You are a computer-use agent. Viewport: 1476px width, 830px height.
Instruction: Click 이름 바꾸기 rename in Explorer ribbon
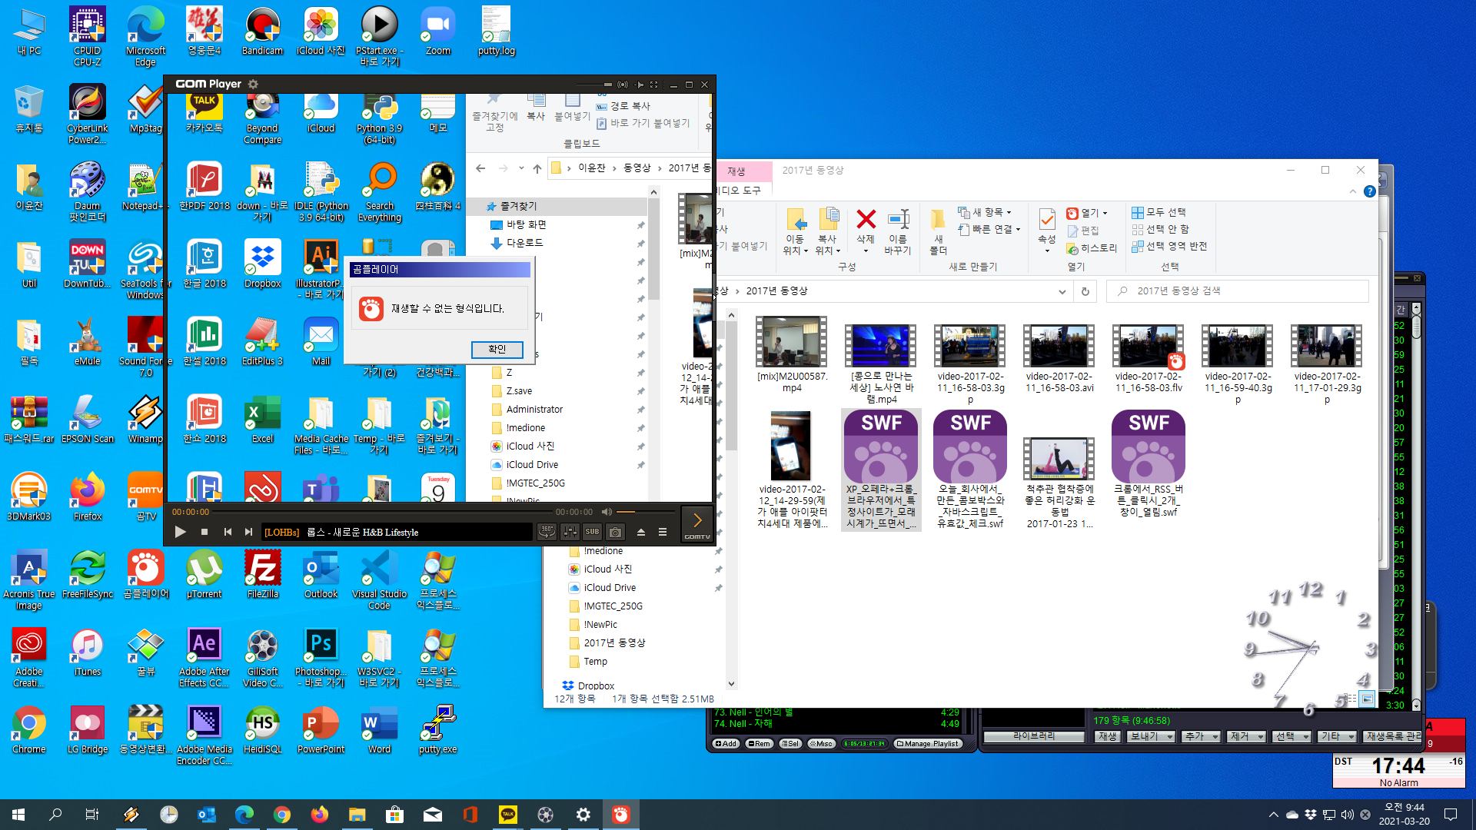(897, 232)
